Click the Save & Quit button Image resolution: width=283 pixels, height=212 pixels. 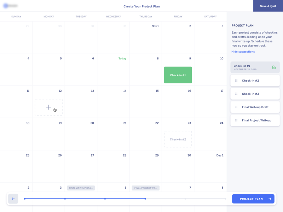click(268, 6)
